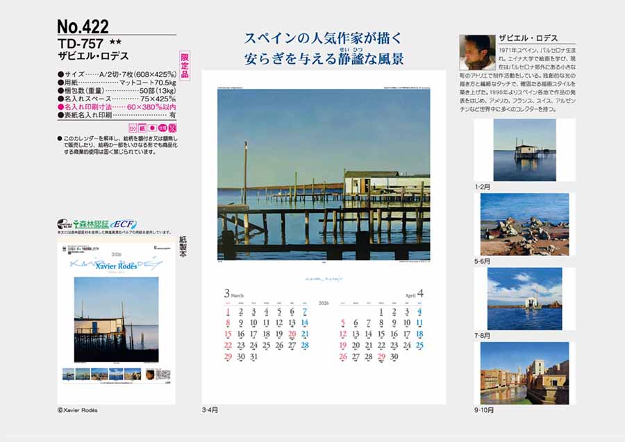625x442 pixels.
Task: Click the large 3-4月 pier painting
Action: pos(324,174)
